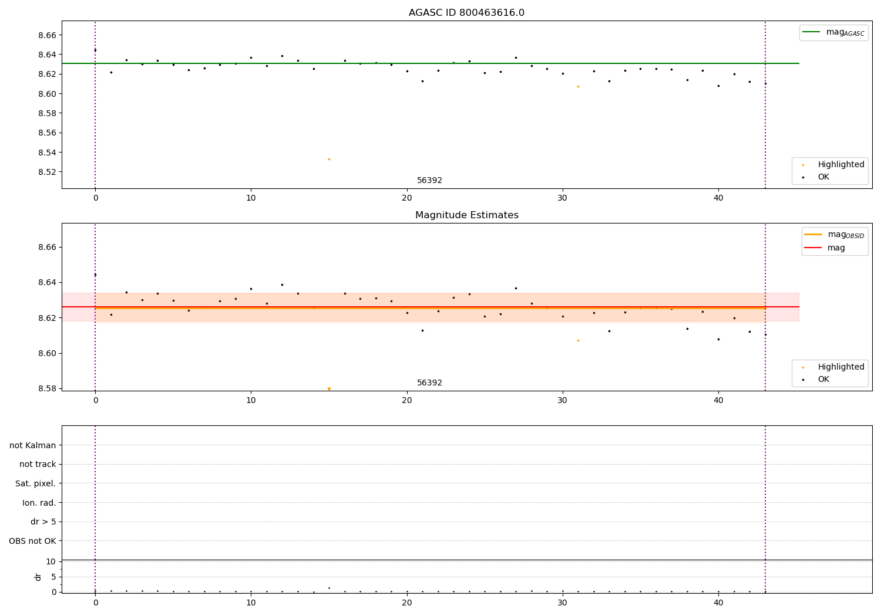Click OK legend entry in top plot

823,177
